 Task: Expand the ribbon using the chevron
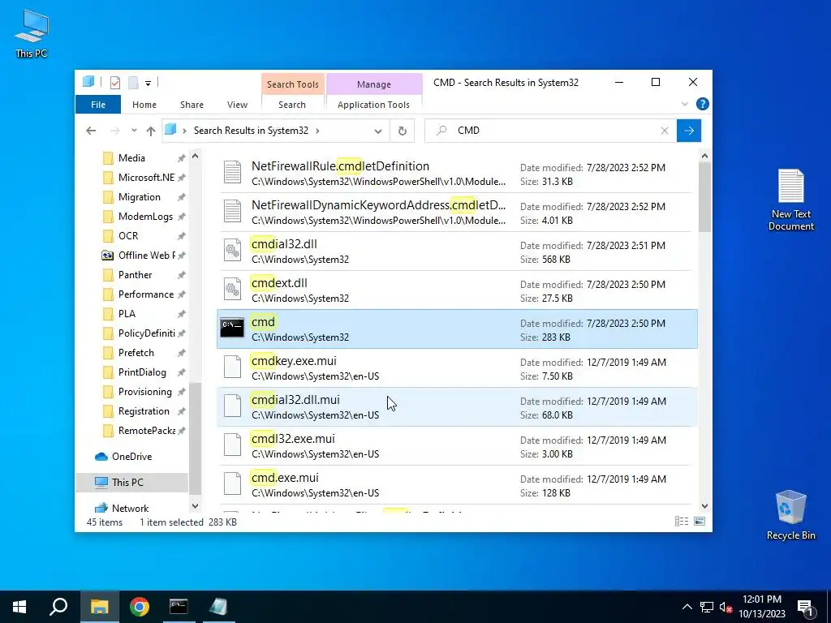(685, 105)
